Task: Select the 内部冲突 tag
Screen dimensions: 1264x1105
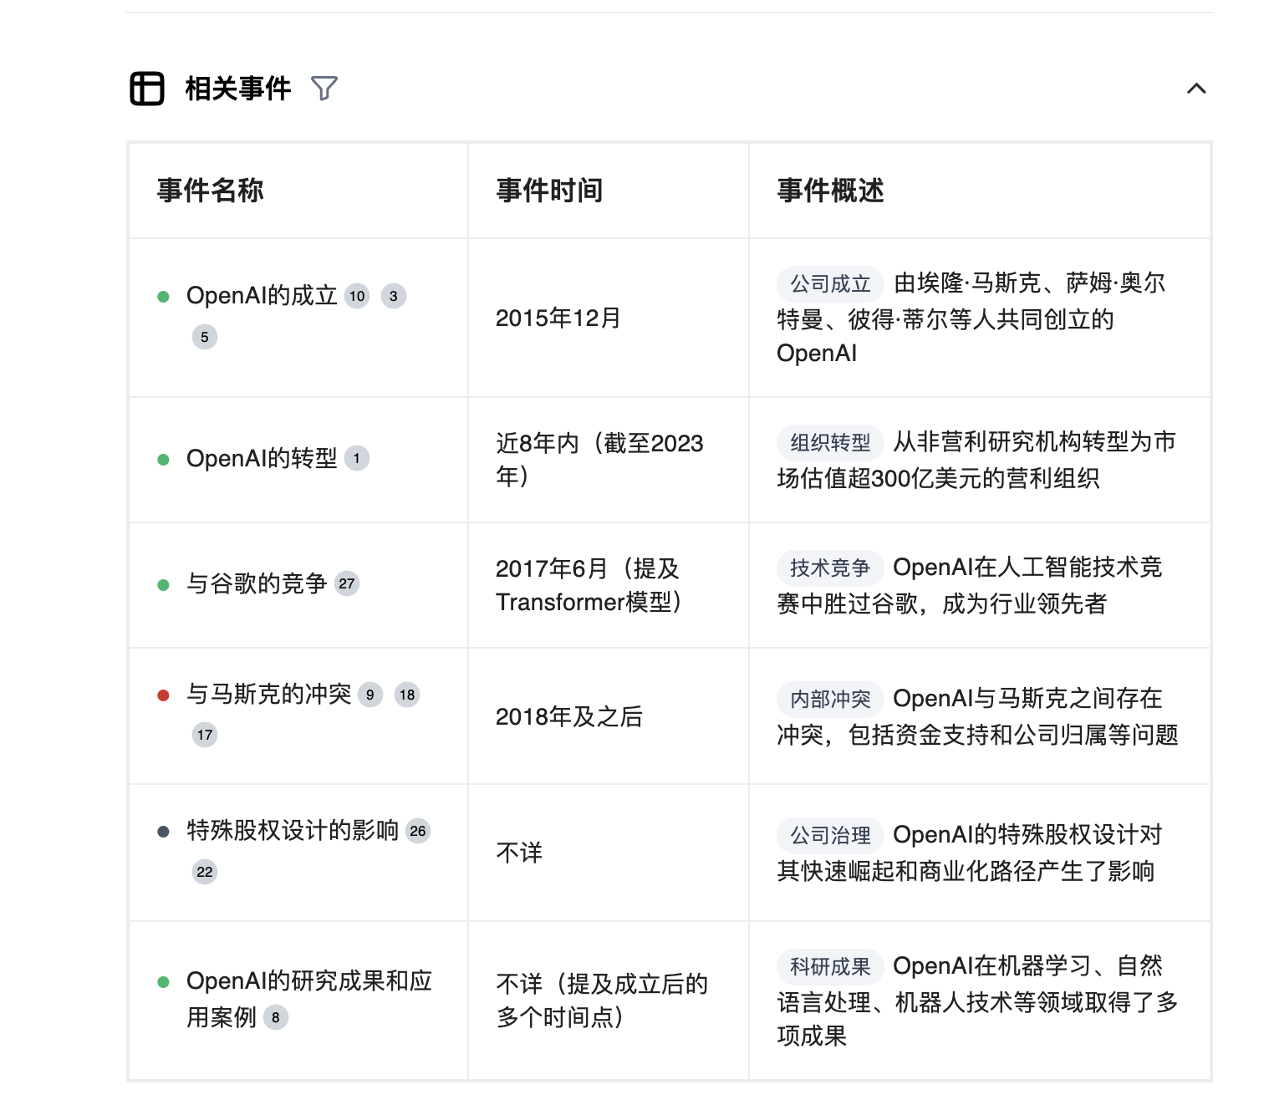Action: coord(830,699)
